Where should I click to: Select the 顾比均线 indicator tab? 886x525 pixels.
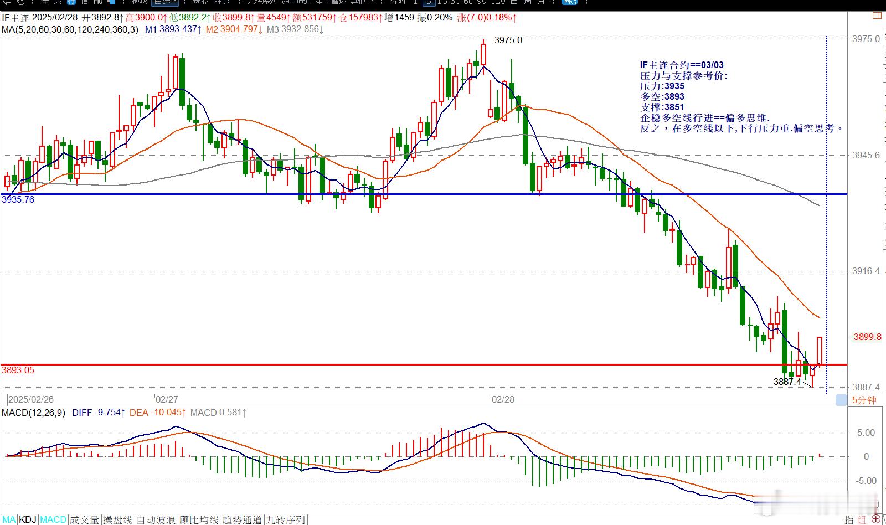(x=199, y=519)
